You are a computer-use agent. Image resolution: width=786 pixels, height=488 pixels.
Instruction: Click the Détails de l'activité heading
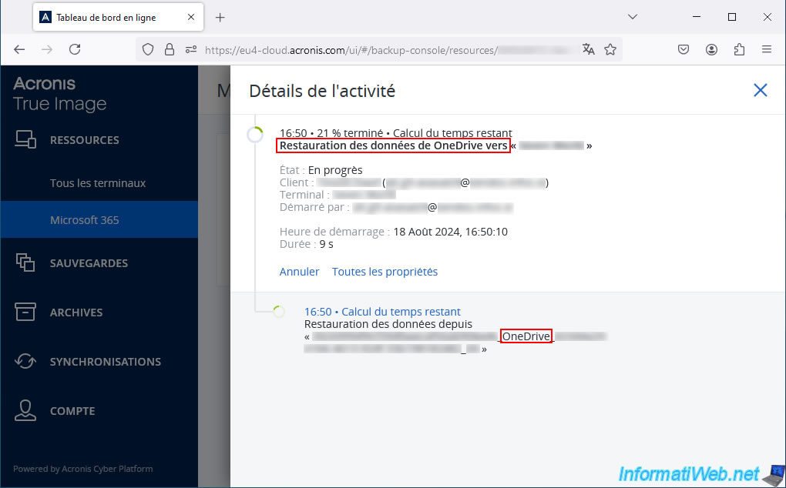(322, 91)
